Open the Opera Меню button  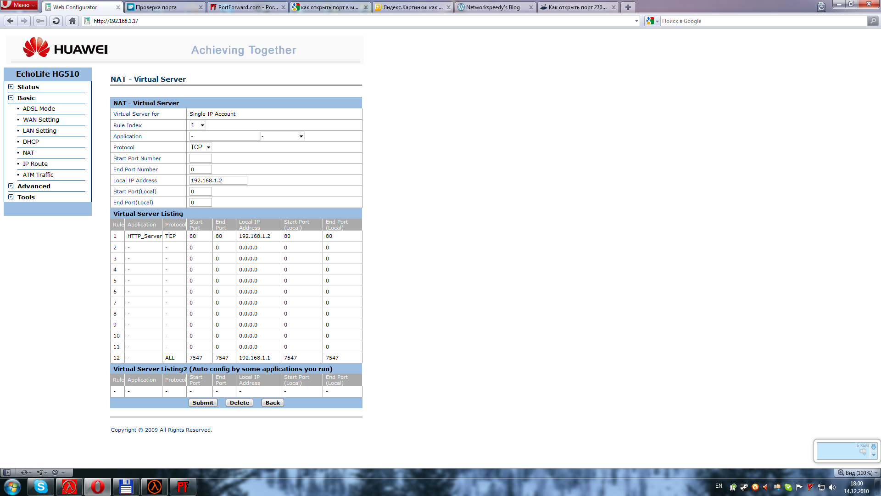click(x=19, y=5)
